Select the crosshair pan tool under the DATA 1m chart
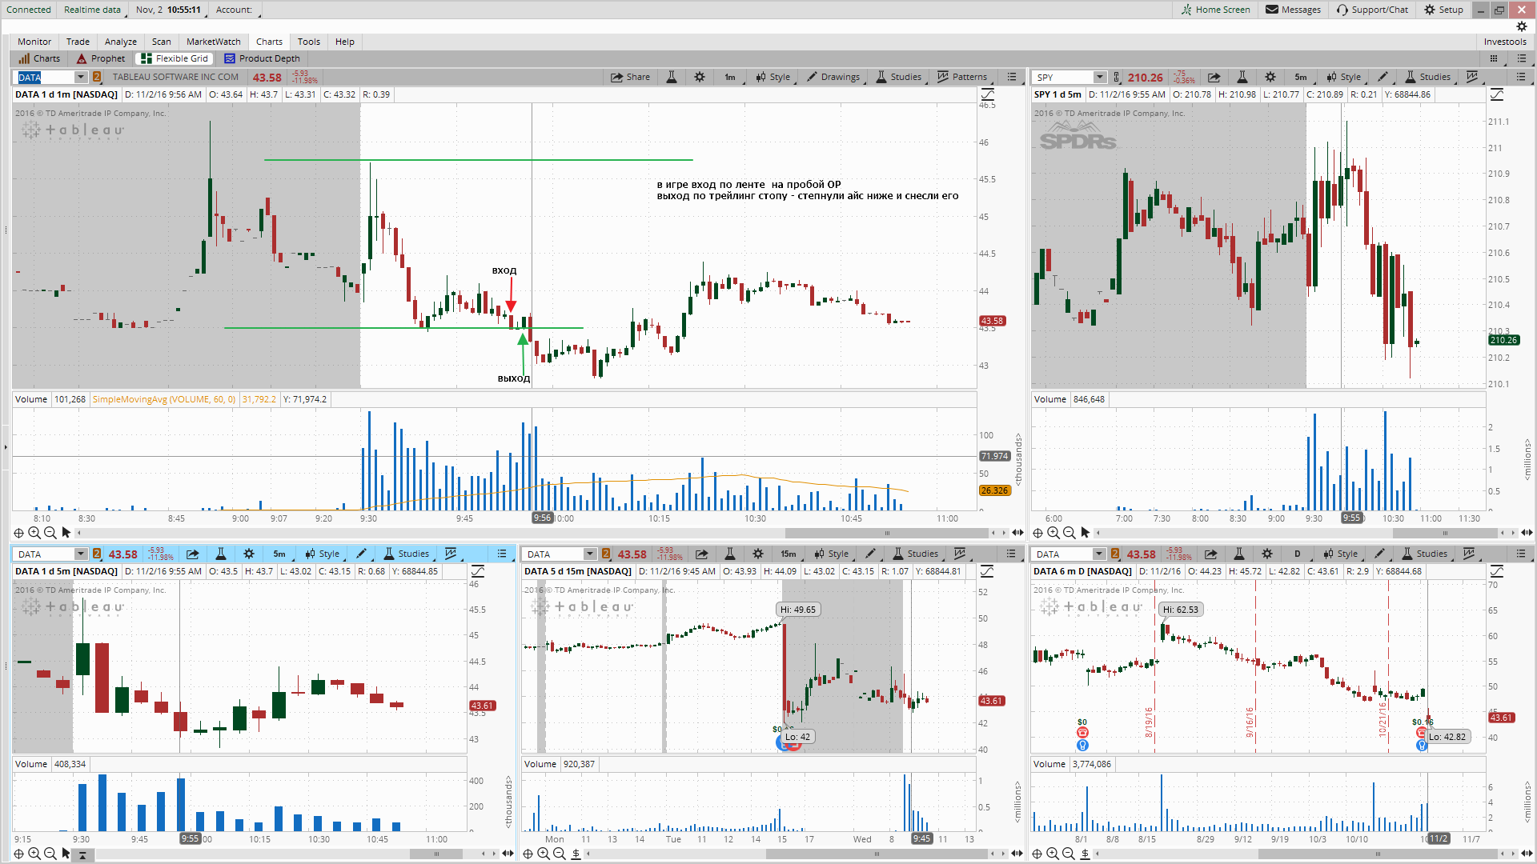The width and height of the screenshot is (1537, 864). tap(18, 533)
